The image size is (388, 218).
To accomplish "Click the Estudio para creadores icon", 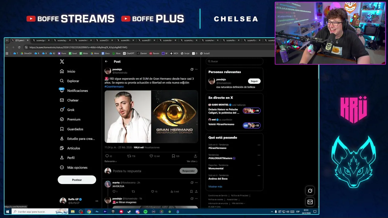I will [x=62, y=139].
